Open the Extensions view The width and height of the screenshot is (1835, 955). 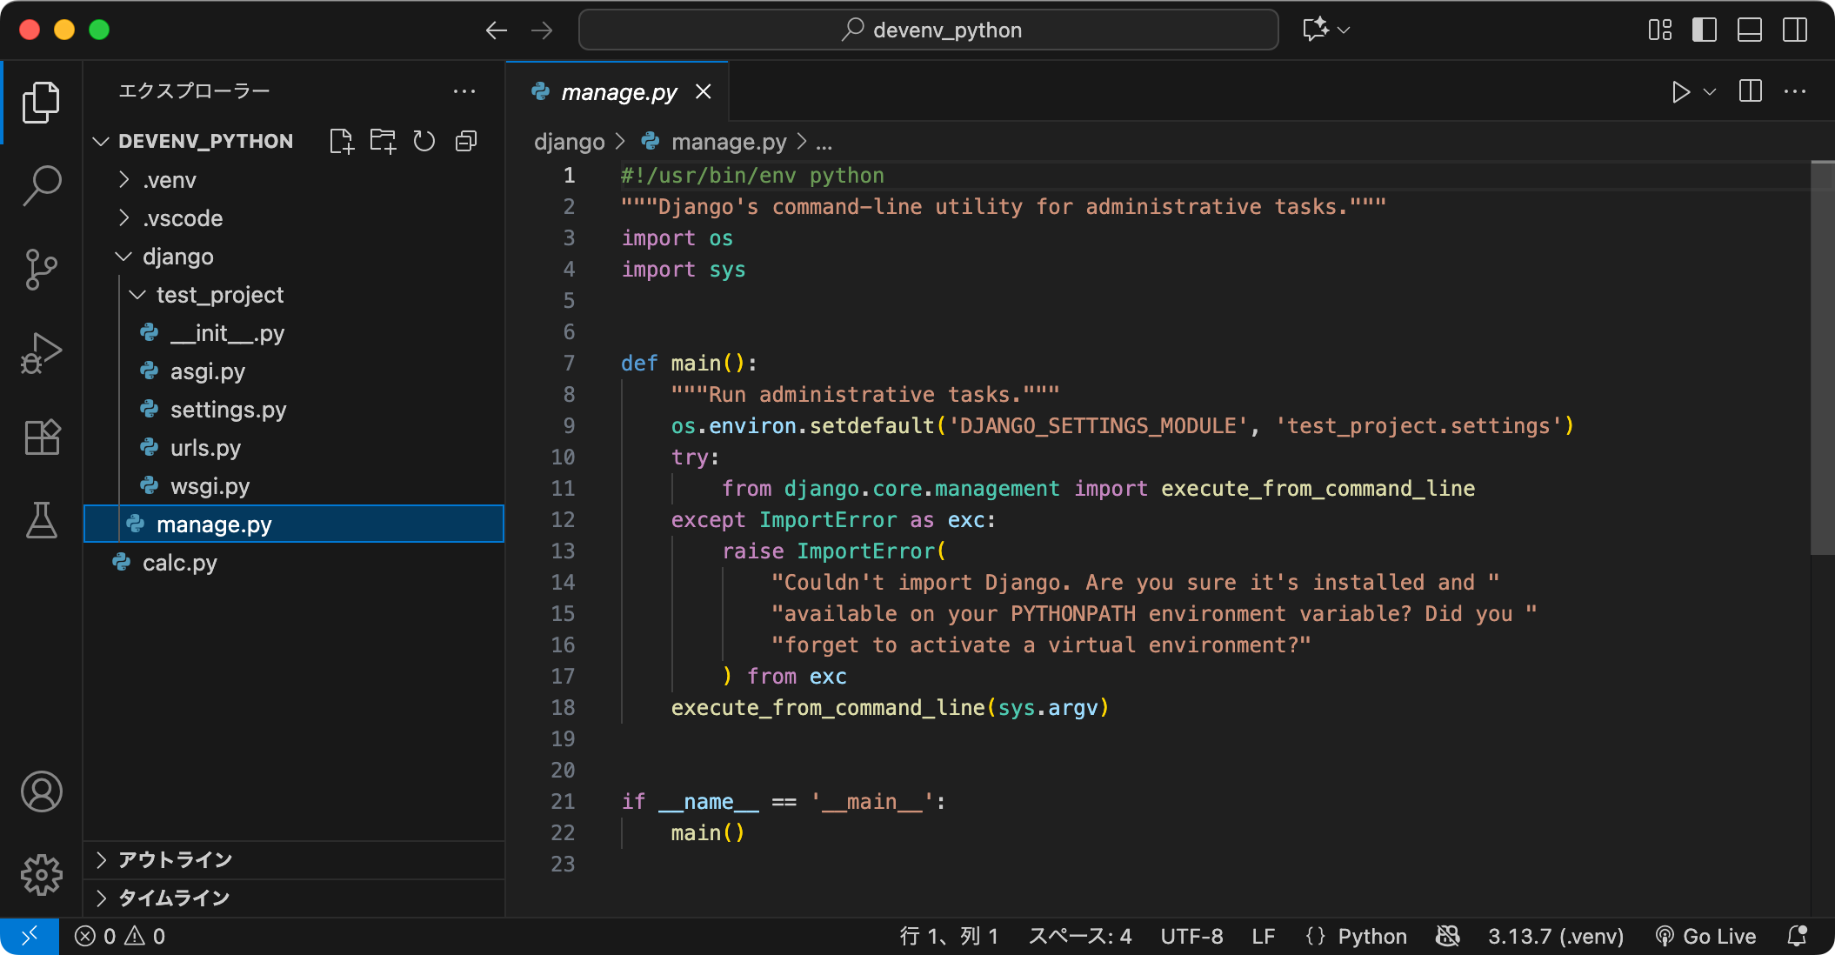pyautogui.click(x=41, y=437)
